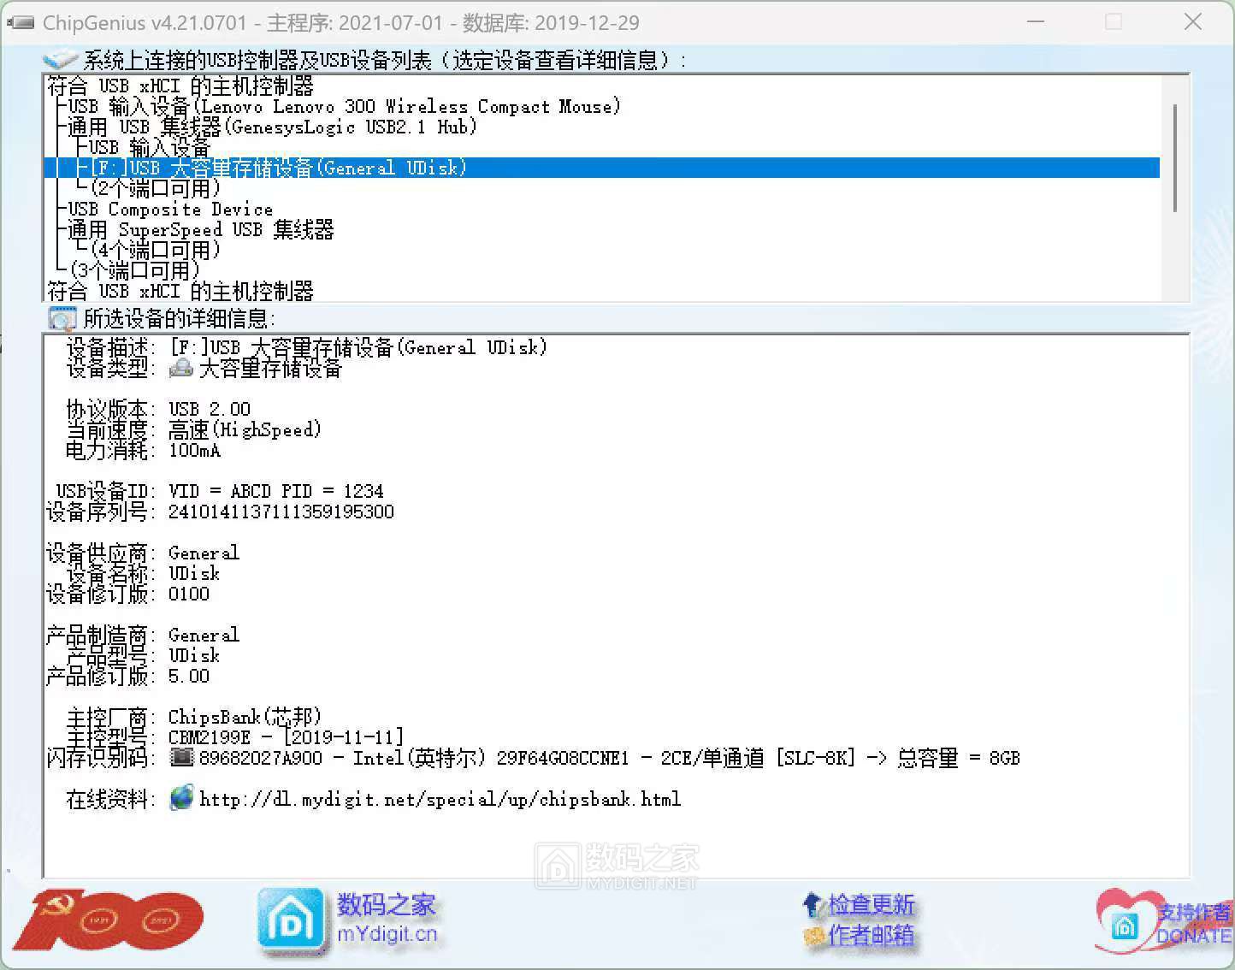Viewport: 1235px width, 970px height.
Task: Click the 100th anniversary party emblem logo
Action: [108, 920]
